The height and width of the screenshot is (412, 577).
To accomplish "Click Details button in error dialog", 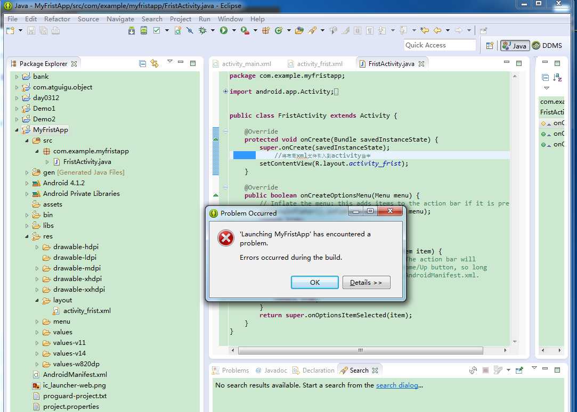I will pyautogui.click(x=366, y=282).
